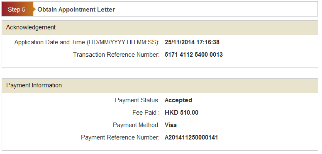Click the HKD currency code text

[x=171, y=113]
